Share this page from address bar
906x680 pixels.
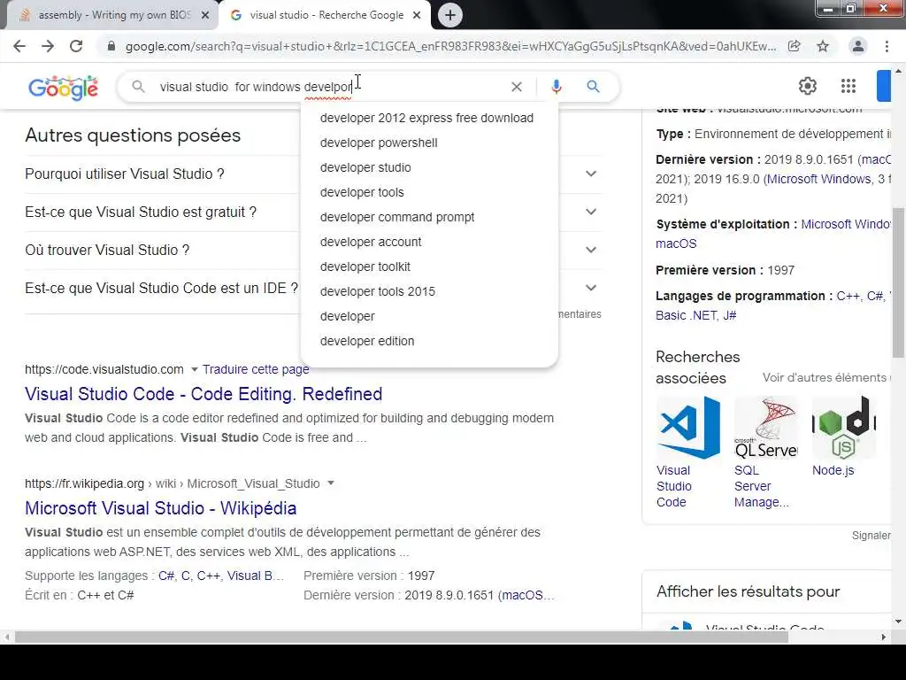coord(795,46)
